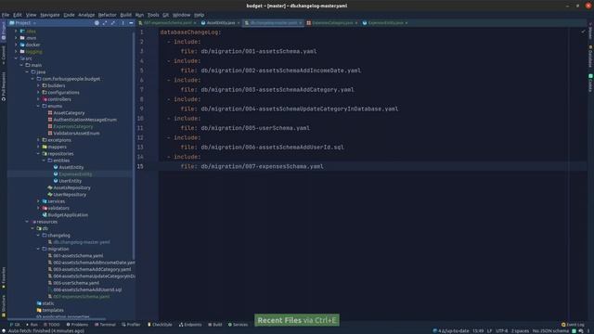Expand the docker folder
The height and width of the screenshot is (334, 594).
(x=17, y=45)
